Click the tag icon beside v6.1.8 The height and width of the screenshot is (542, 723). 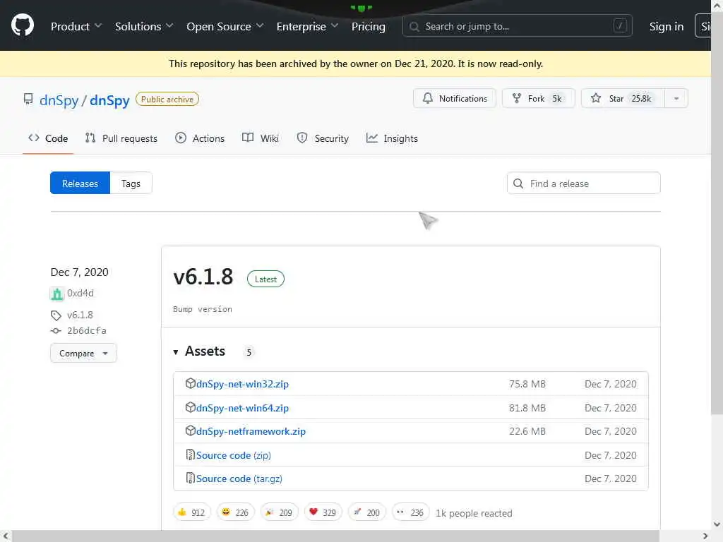click(56, 315)
